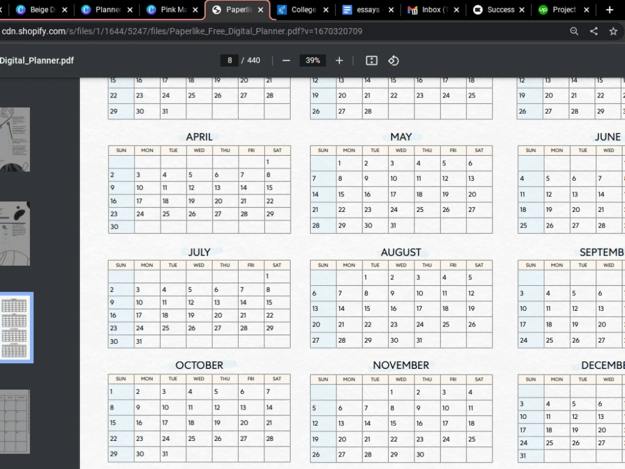The image size is (625, 469).
Task: Click the DECEMBER month heading
Action: click(x=603, y=365)
